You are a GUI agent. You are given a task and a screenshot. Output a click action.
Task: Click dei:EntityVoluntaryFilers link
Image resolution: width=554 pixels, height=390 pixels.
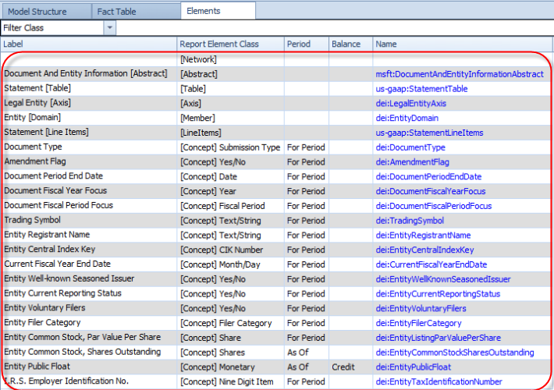pos(421,309)
